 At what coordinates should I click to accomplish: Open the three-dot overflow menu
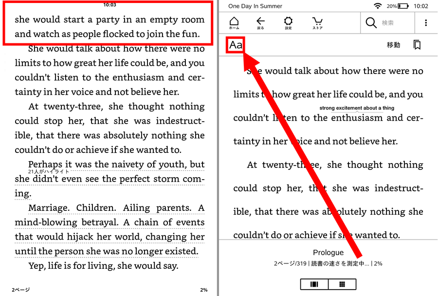click(426, 23)
